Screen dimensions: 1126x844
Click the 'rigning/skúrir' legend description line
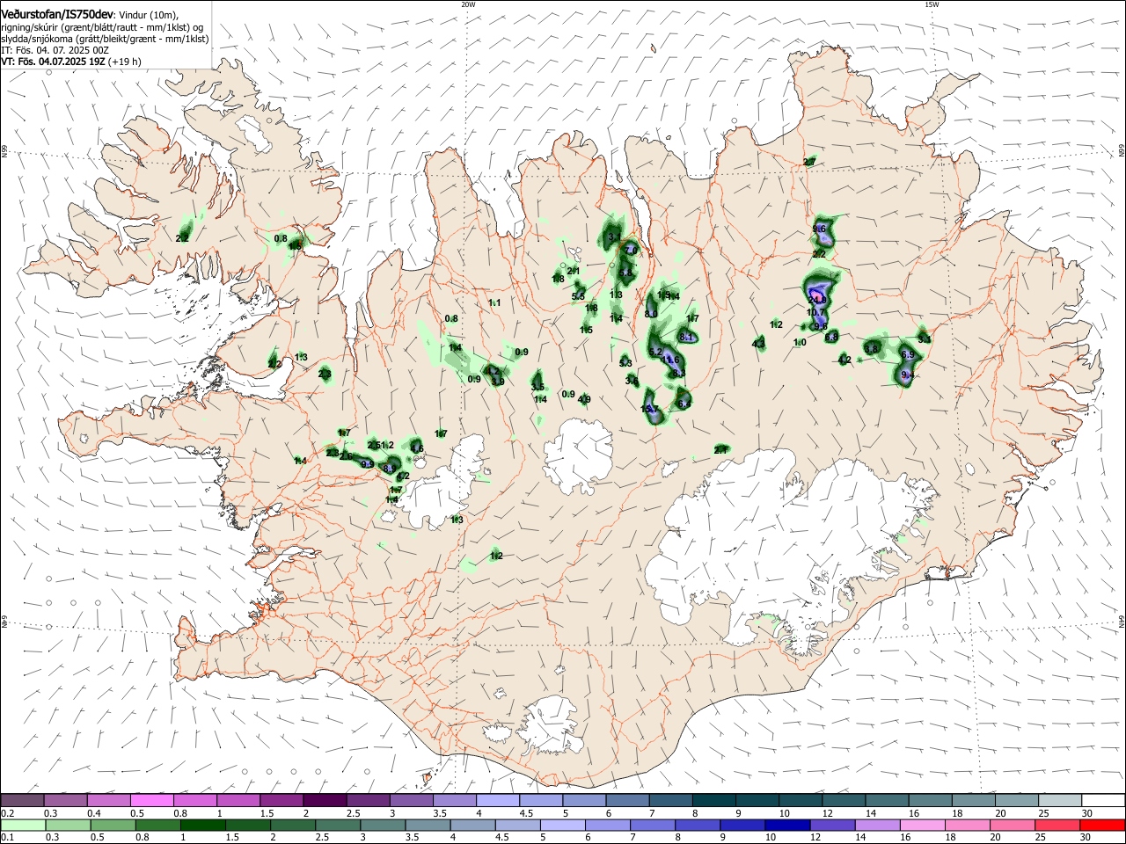(x=102, y=27)
